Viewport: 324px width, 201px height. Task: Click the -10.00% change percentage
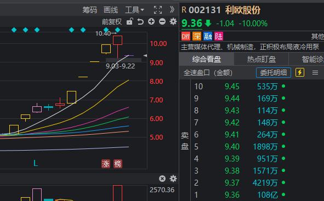click(x=253, y=24)
